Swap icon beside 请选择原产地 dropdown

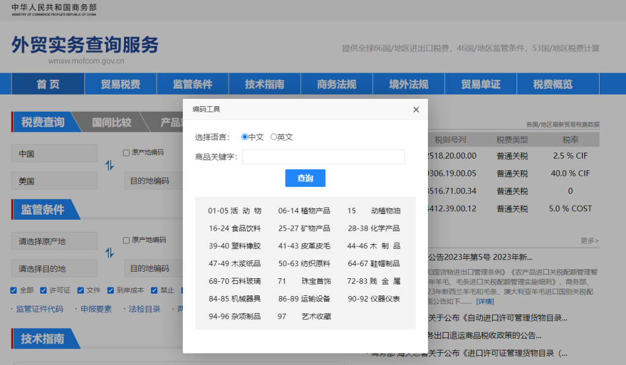point(109,253)
